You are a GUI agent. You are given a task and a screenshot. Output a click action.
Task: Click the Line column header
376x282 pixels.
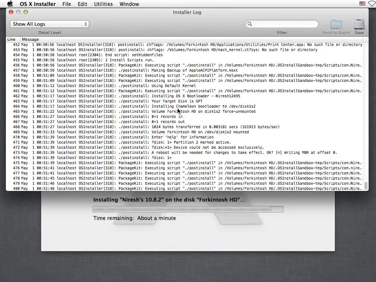pyautogui.click(x=11, y=39)
